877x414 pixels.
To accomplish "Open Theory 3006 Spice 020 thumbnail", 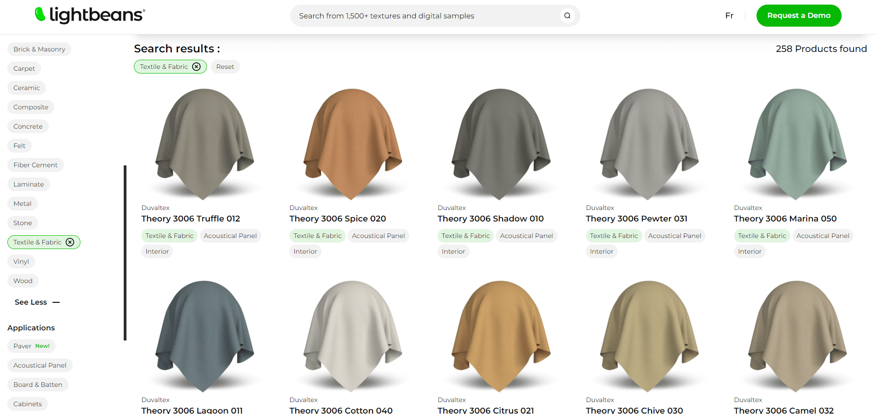I will coord(353,144).
